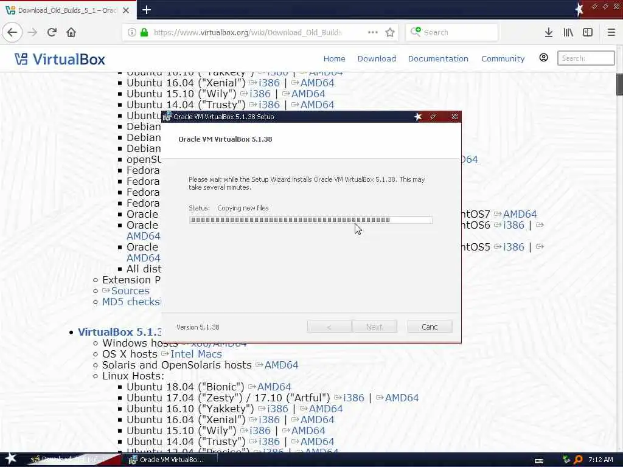Switch to Oracle VM VirtualBox taskbar item
Screen dimensions: 623x467
click(x=171, y=460)
